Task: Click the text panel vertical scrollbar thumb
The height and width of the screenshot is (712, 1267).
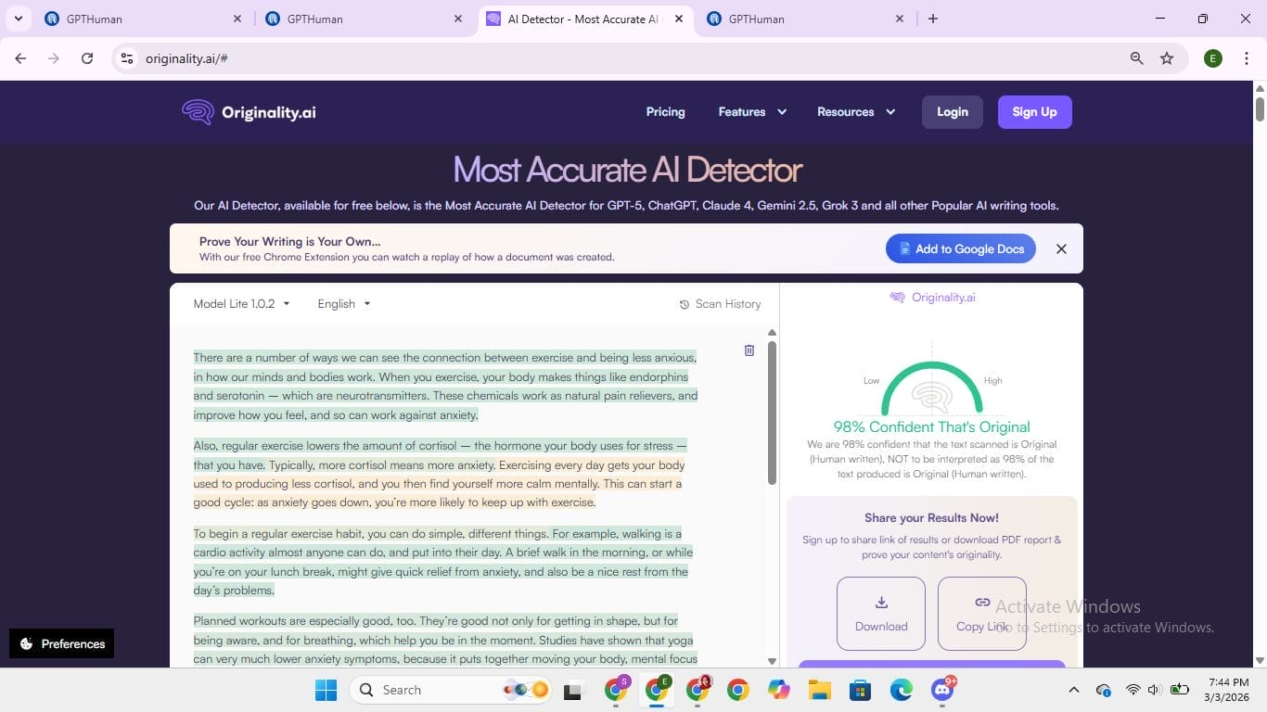Action: pyautogui.click(x=772, y=413)
